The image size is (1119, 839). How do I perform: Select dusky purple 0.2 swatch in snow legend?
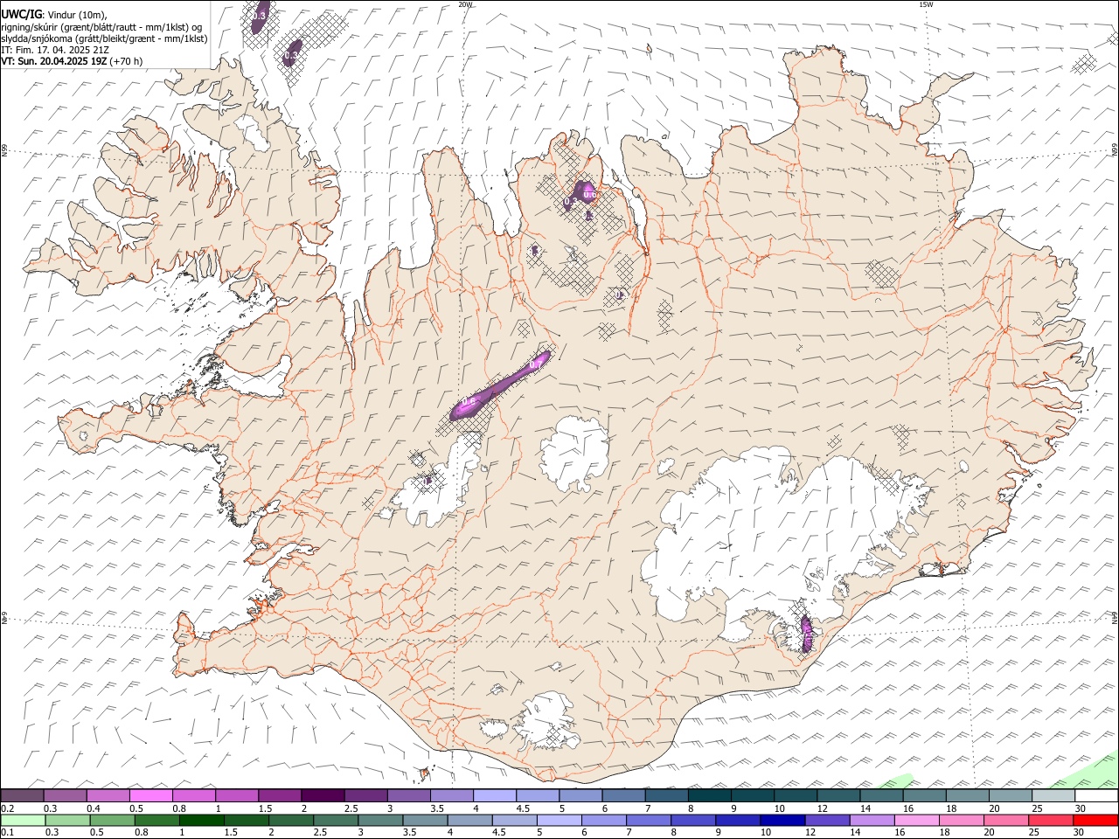pos(22,795)
